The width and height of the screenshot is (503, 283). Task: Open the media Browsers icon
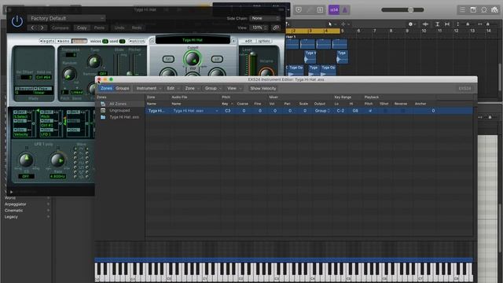tap(494, 10)
